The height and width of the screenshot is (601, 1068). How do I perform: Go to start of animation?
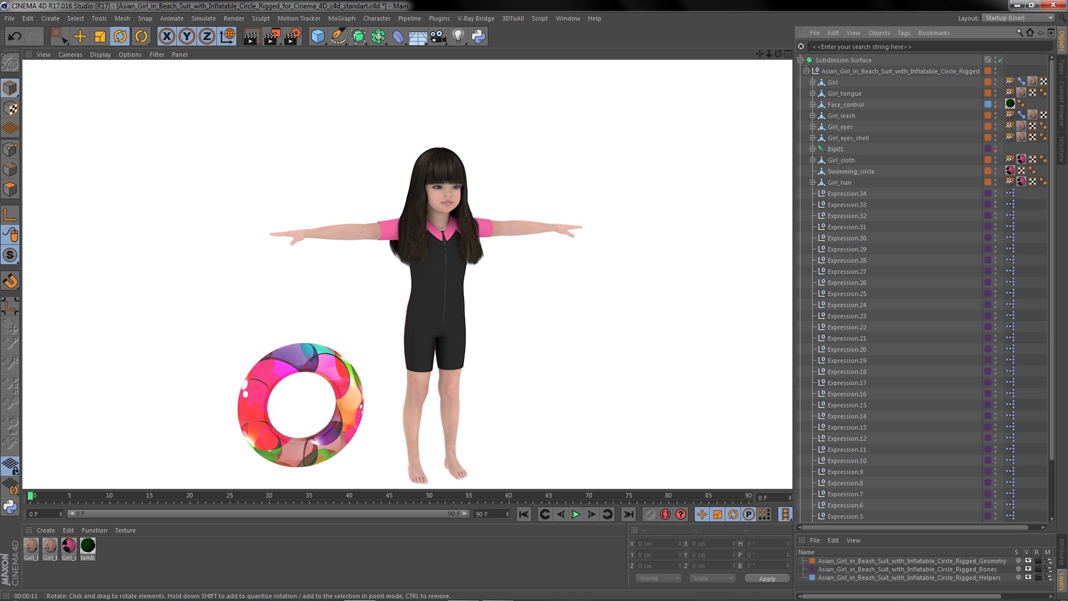[523, 514]
